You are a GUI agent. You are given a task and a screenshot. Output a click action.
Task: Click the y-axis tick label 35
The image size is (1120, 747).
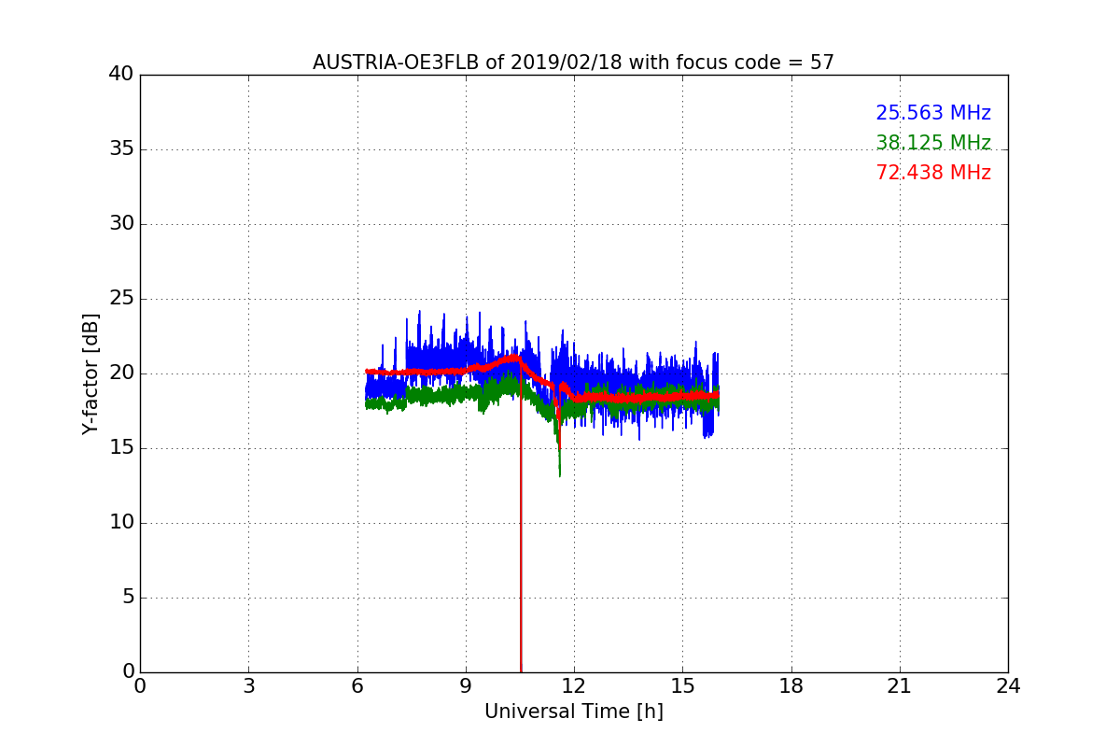click(x=121, y=149)
